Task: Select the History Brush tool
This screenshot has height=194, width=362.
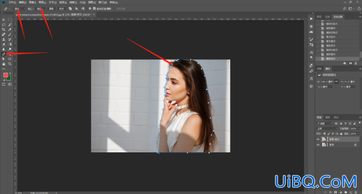Action: coord(10,39)
